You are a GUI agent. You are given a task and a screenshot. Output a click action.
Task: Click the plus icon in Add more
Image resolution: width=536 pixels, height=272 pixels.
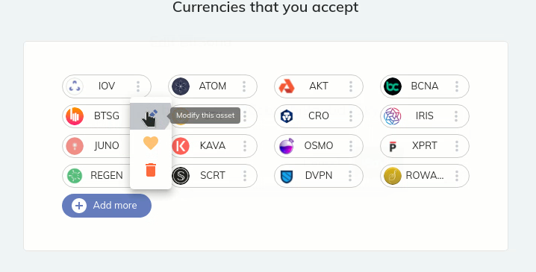[79, 206]
